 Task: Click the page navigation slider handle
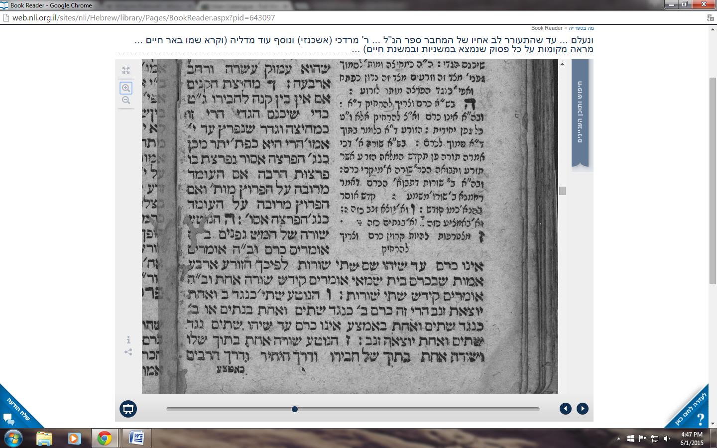click(295, 409)
